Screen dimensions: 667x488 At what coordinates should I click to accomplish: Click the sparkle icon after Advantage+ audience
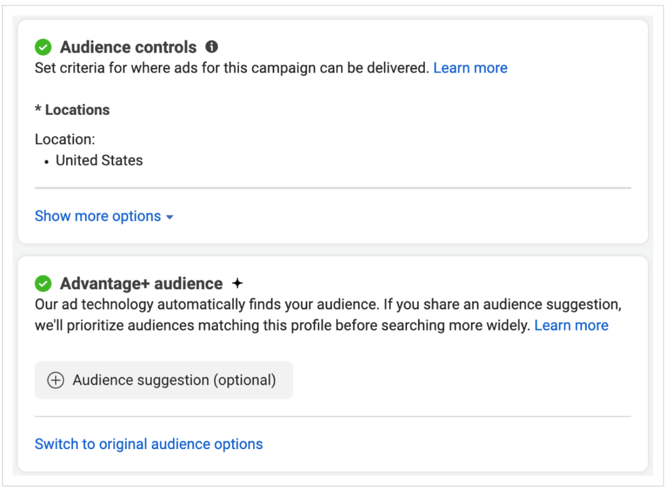pos(237,284)
